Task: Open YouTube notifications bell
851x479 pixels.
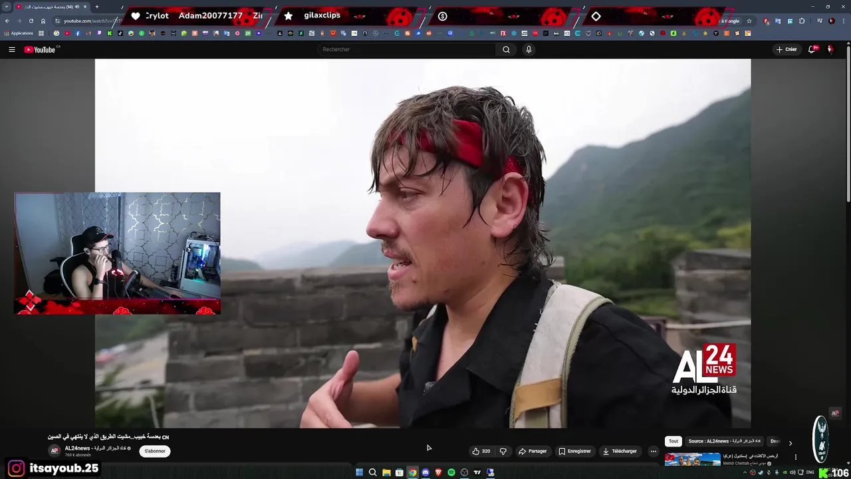Action: [813, 49]
